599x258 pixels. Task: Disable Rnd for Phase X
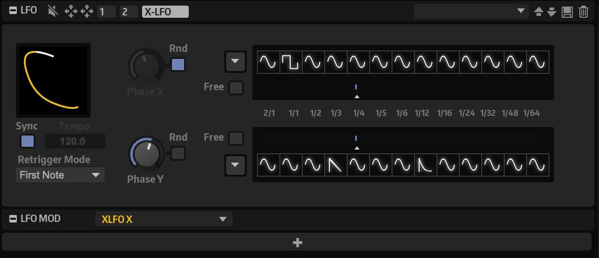coord(178,64)
